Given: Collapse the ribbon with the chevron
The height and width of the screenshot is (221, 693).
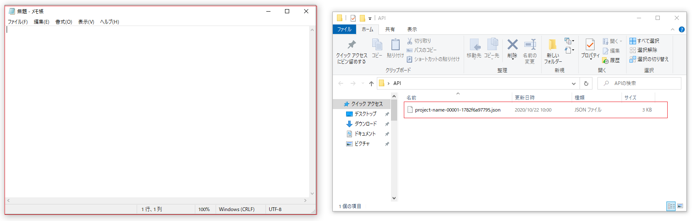Looking at the screenshot, I should pos(672,29).
